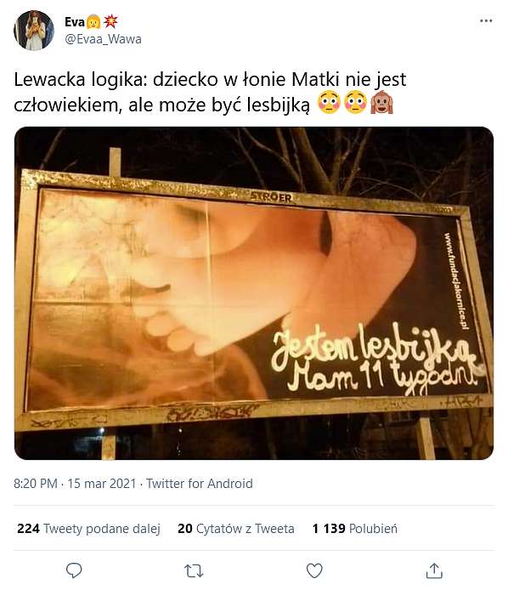This screenshot has height=590, width=508.
Task: Retweet using the retweet arrows icon
Action: (x=194, y=570)
